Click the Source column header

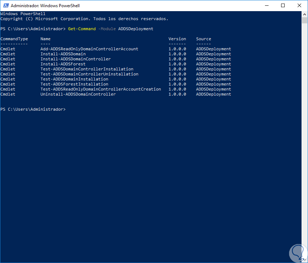[x=204, y=39]
